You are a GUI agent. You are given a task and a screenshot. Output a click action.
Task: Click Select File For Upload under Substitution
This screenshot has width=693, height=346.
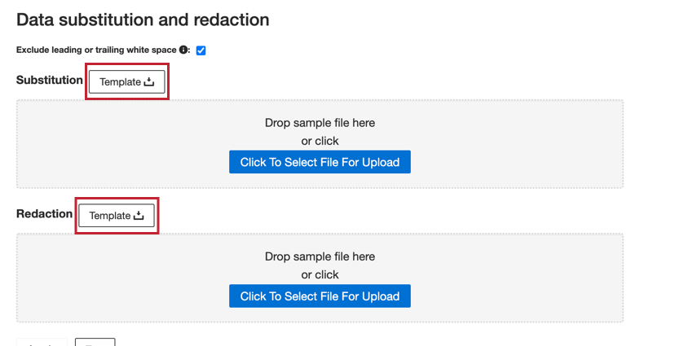click(320, 162)
